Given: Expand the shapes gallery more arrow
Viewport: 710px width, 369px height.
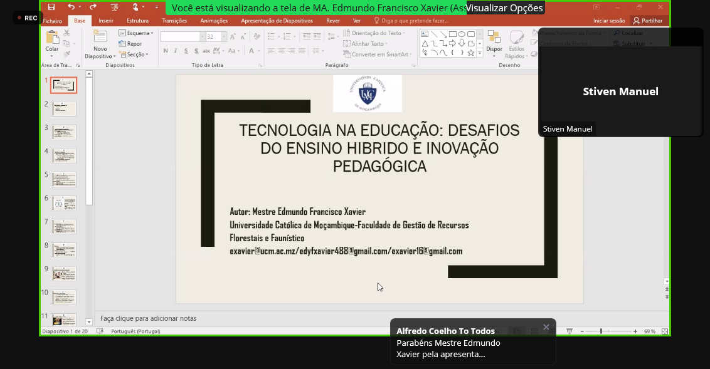Looking at the screenshot, I should [x=480, y=53].
